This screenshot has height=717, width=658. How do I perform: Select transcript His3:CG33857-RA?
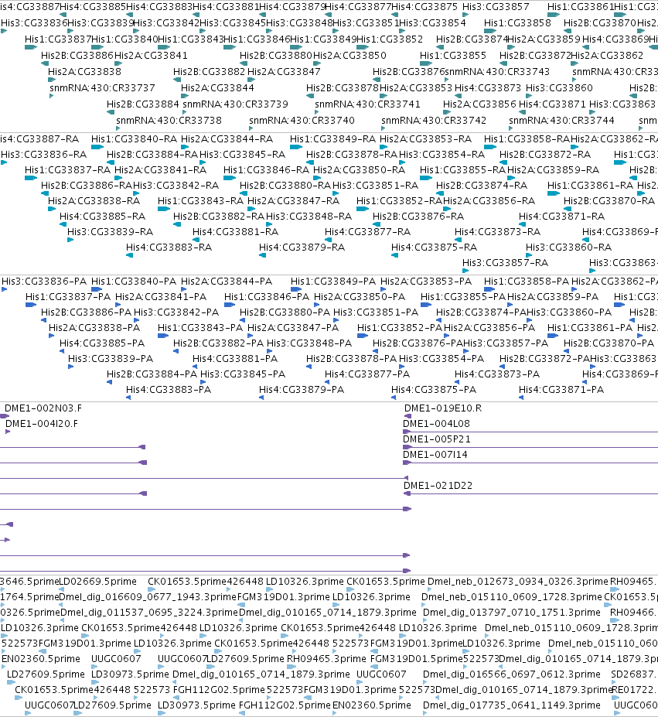[505, 263]
